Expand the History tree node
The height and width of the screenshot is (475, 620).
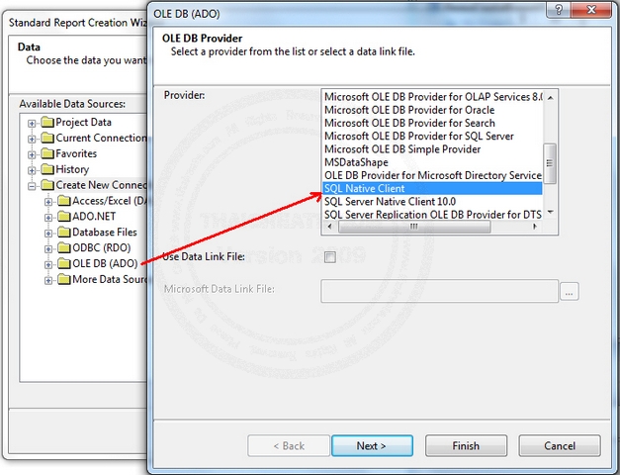(32, 170)
